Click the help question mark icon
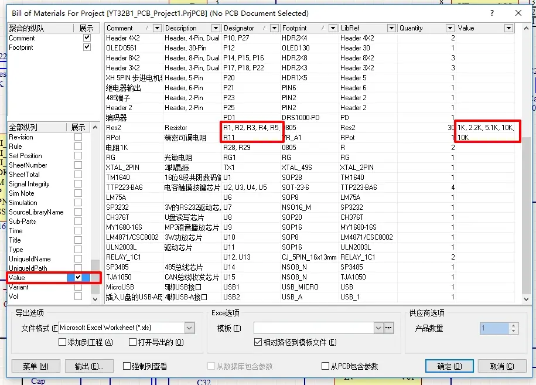 [x=492, y=13]
